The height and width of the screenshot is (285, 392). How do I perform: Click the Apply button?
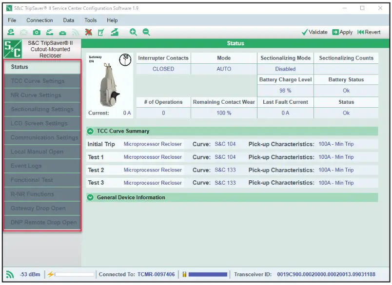coord(342,32)
